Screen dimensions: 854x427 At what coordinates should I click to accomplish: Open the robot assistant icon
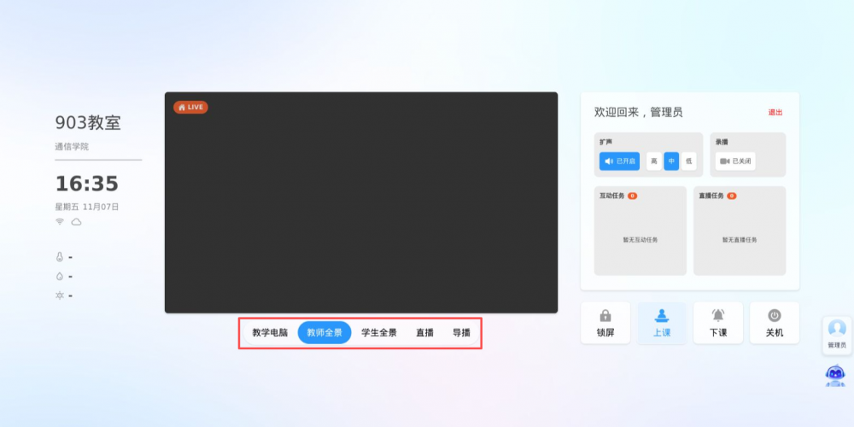pyautogui.click(x=836, y=374)
